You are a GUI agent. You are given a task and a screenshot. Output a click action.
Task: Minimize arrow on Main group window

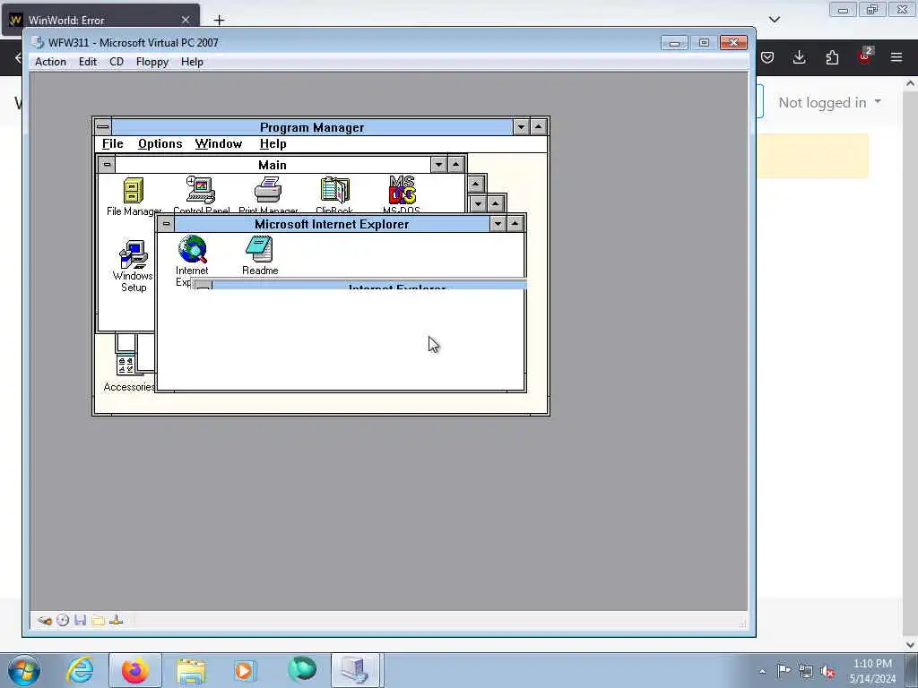coord(438,165)
